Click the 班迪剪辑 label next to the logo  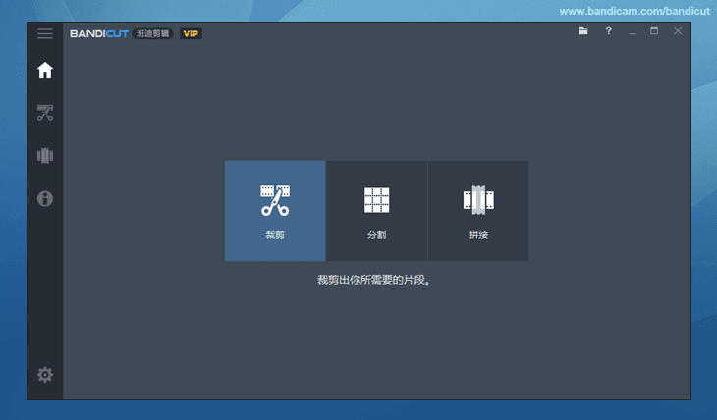pos(152,33)
